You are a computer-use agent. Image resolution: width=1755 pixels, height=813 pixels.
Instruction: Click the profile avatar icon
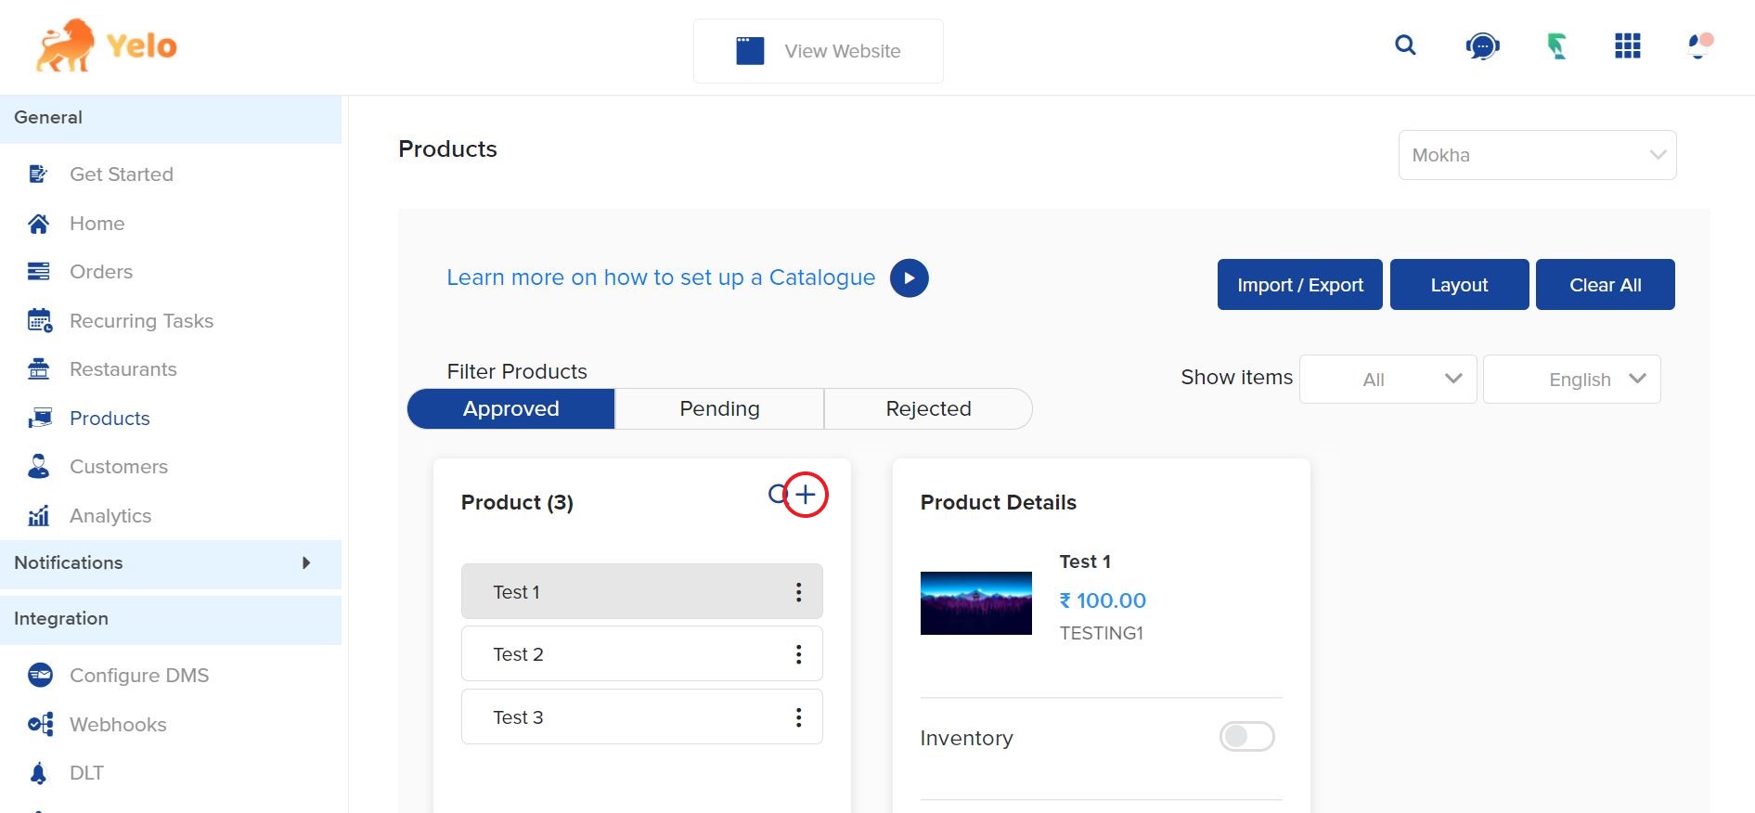1699,45
